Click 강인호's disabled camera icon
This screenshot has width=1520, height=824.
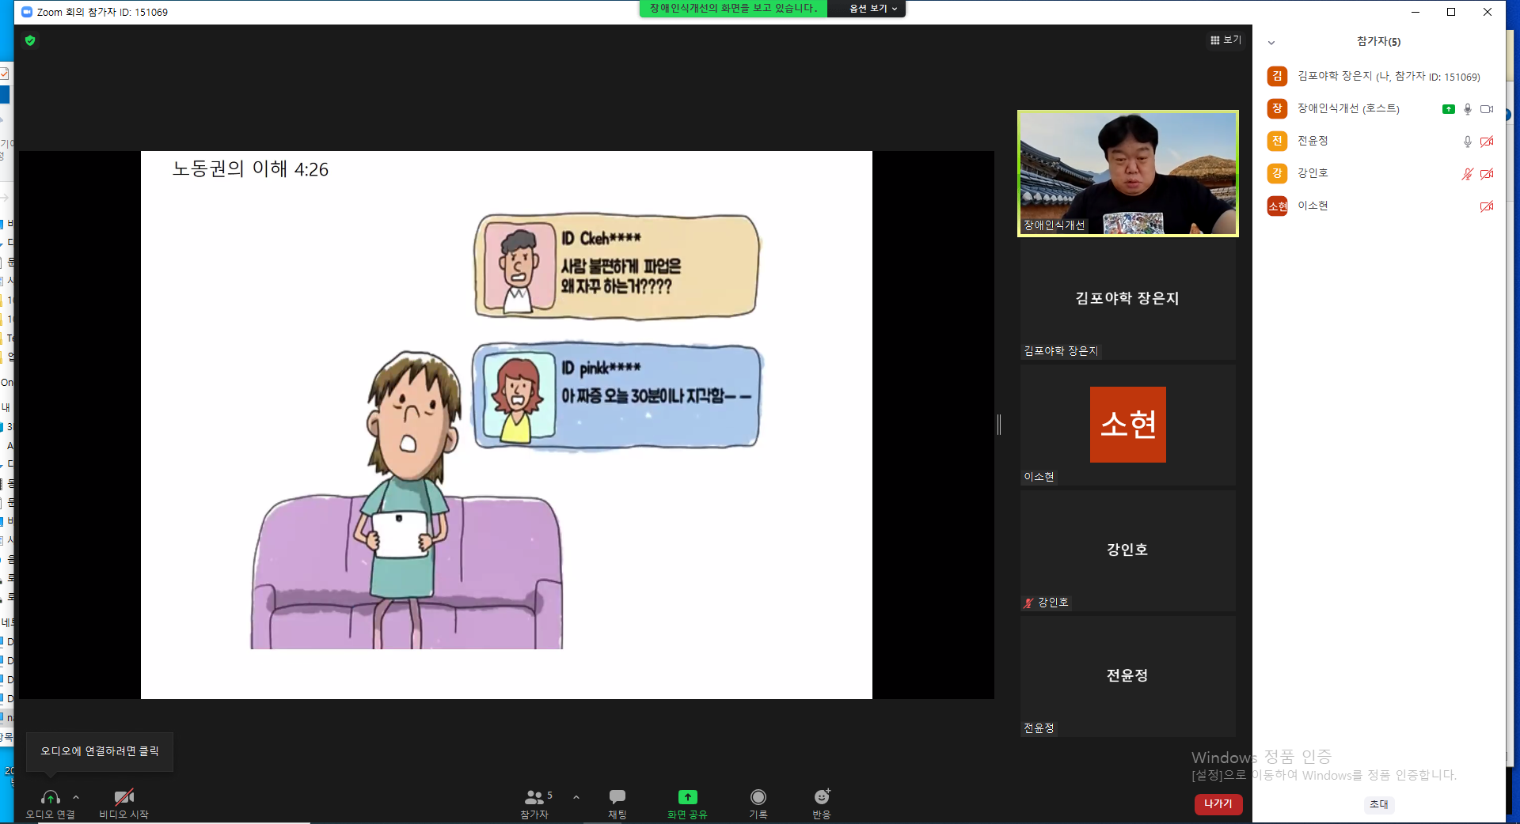(1487, 174)
